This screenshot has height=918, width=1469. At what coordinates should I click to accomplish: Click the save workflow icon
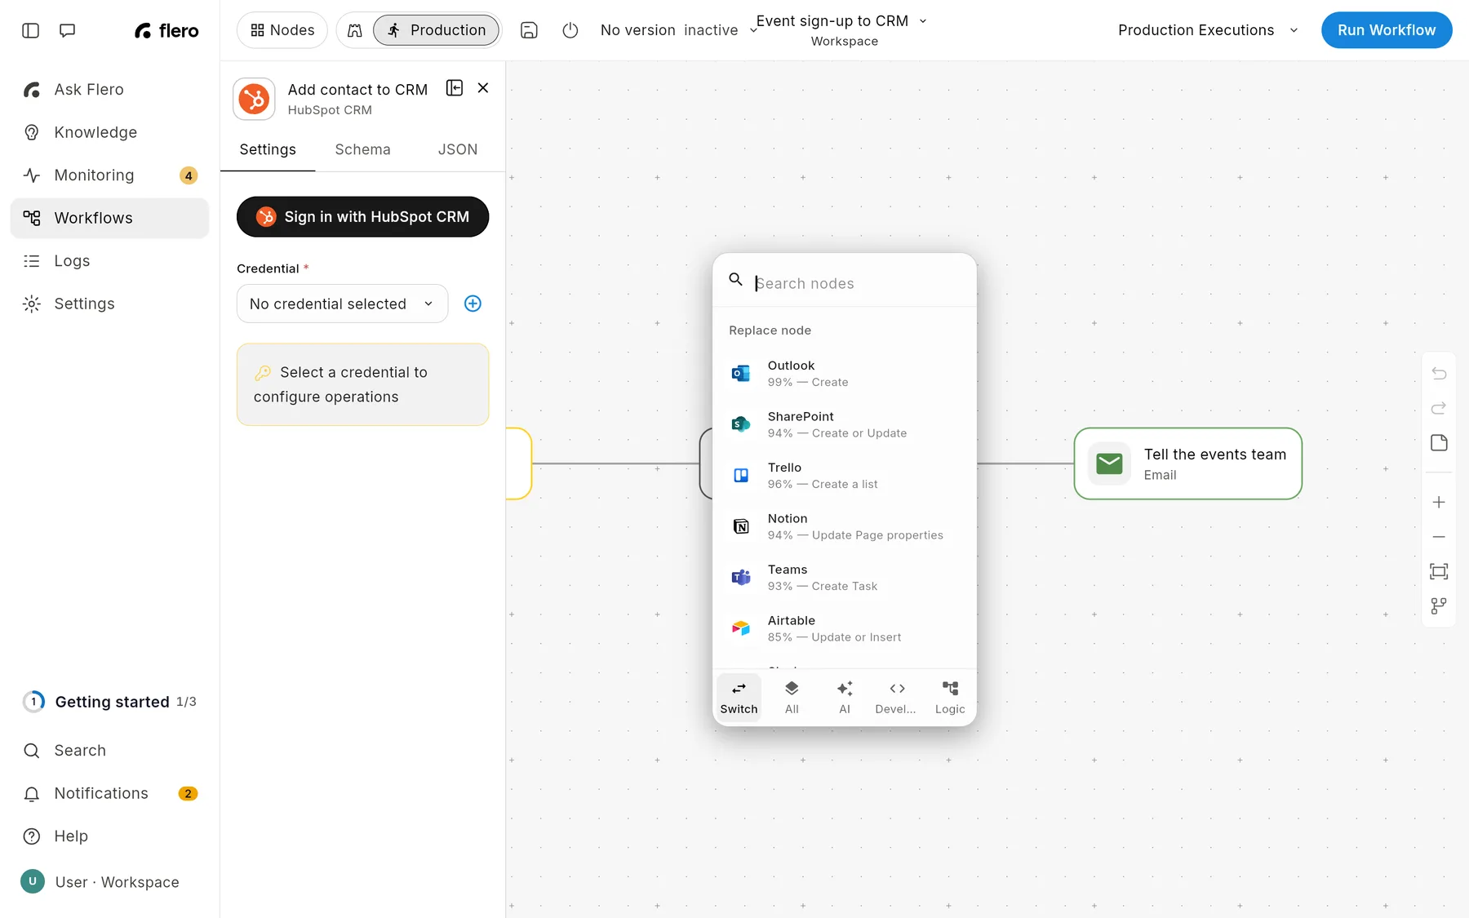pos(529,30)
